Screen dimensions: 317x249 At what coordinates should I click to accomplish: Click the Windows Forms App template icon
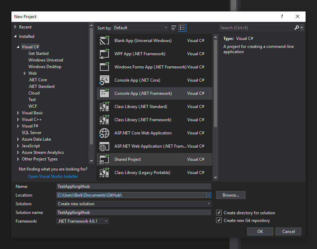click(104, 67)
